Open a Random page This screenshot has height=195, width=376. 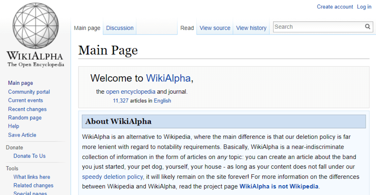click(x=25, y=118)
